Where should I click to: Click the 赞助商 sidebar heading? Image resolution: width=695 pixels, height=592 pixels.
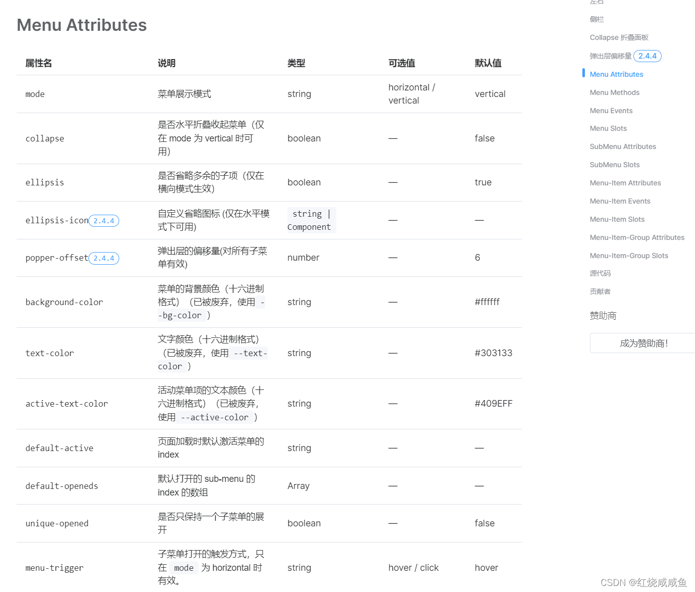click(603, 316)
